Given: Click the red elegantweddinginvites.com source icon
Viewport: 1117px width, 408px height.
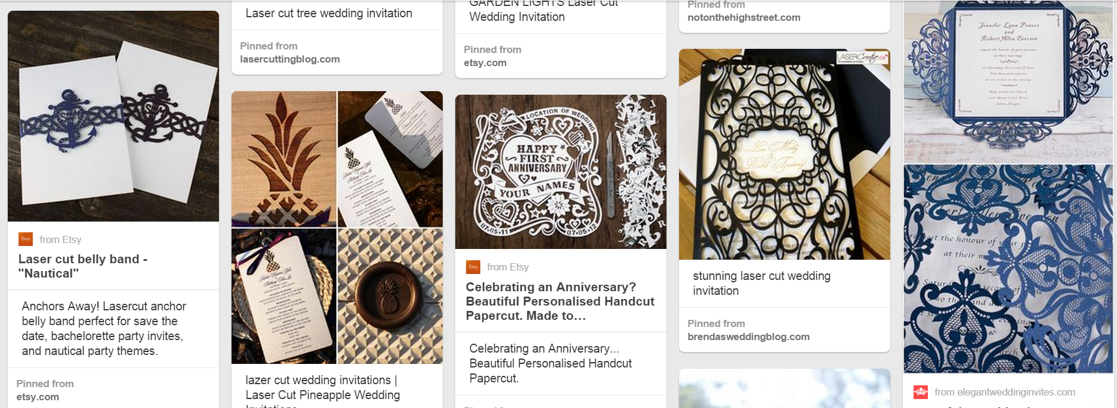Looking at the screenshot, I should point(921,392).
